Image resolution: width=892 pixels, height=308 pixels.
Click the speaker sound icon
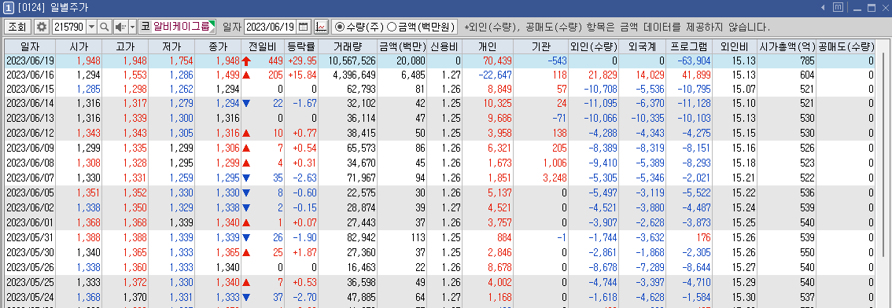pyautogui.click(x=120, y=27)
